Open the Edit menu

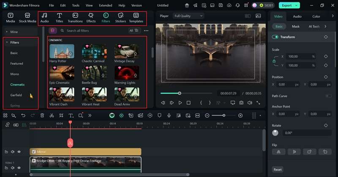click(x=63, y=5)
